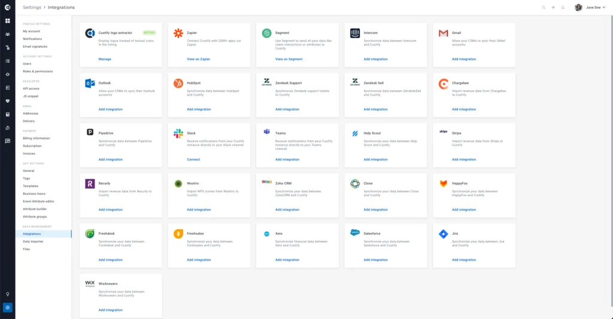Open JS snippet settings
Screen dimensions: 613x319
[x=31, y=96]
